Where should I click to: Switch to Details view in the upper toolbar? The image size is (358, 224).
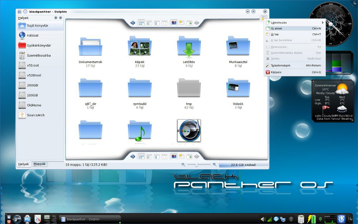click(149, 23)
